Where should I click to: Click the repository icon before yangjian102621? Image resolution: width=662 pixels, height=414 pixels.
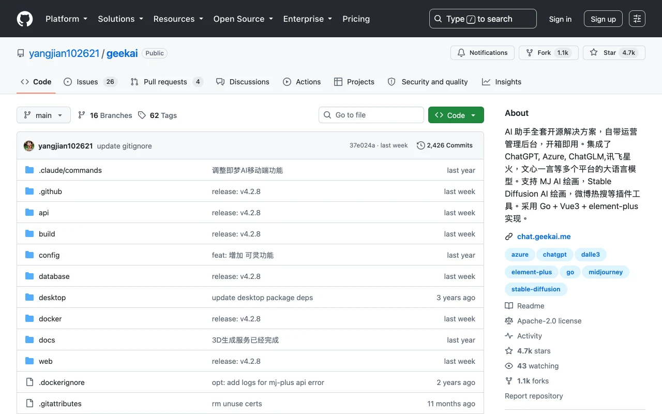click(21, 53)
